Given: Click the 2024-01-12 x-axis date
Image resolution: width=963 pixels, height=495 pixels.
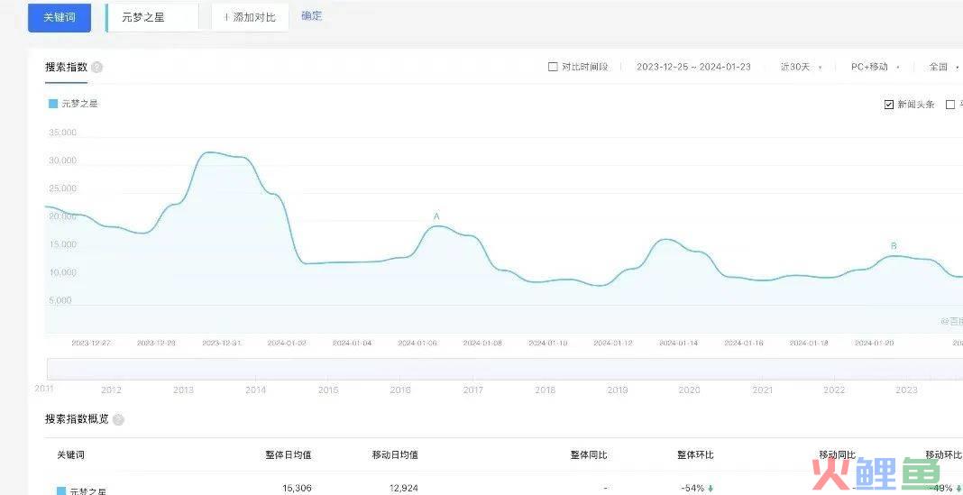Looking at the screenshot, I should [613, 344].
